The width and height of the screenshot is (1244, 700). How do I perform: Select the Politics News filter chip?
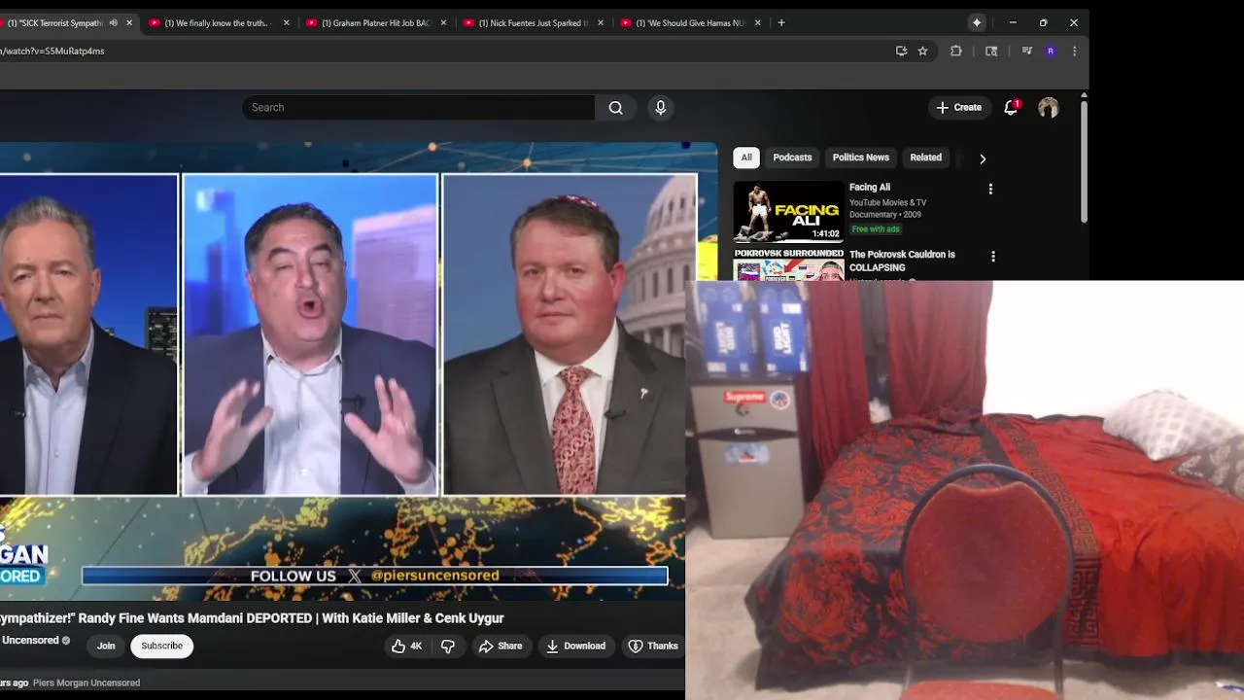(x=860, y=157)
